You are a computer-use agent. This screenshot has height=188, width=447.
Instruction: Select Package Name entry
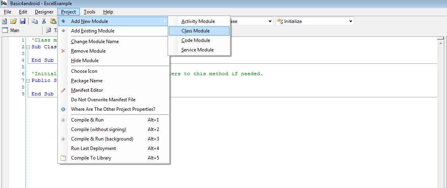113,81
